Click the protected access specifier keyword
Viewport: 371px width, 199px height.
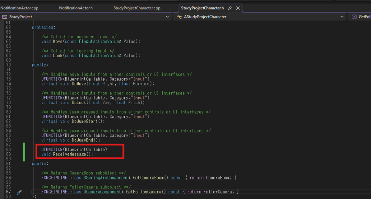[x=43, y=27]
